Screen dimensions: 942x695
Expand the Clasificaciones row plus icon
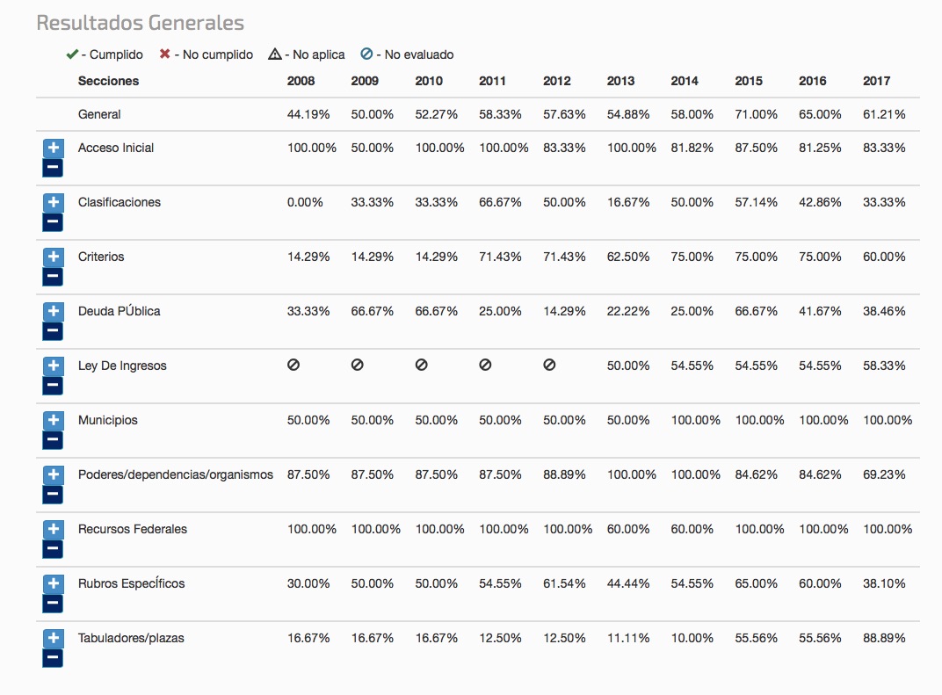(x=53, y=203)
